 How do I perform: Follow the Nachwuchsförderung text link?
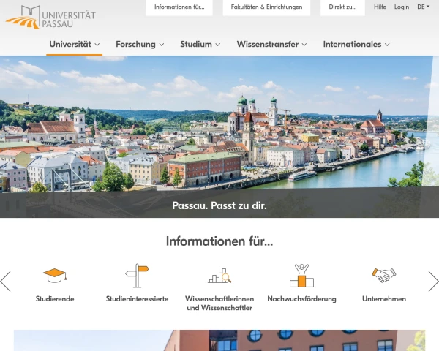(301, 298)
